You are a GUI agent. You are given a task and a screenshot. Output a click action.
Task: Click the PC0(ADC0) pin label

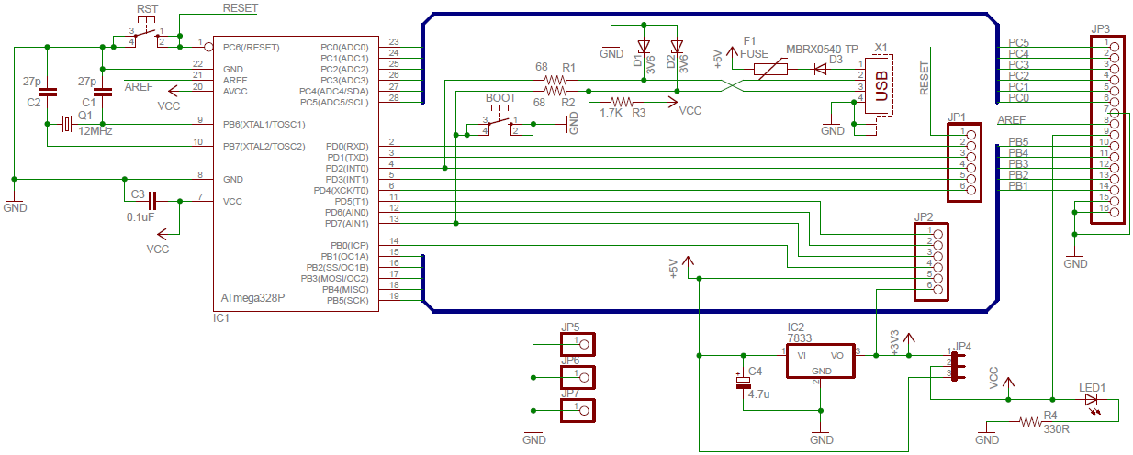click(344, 47)
